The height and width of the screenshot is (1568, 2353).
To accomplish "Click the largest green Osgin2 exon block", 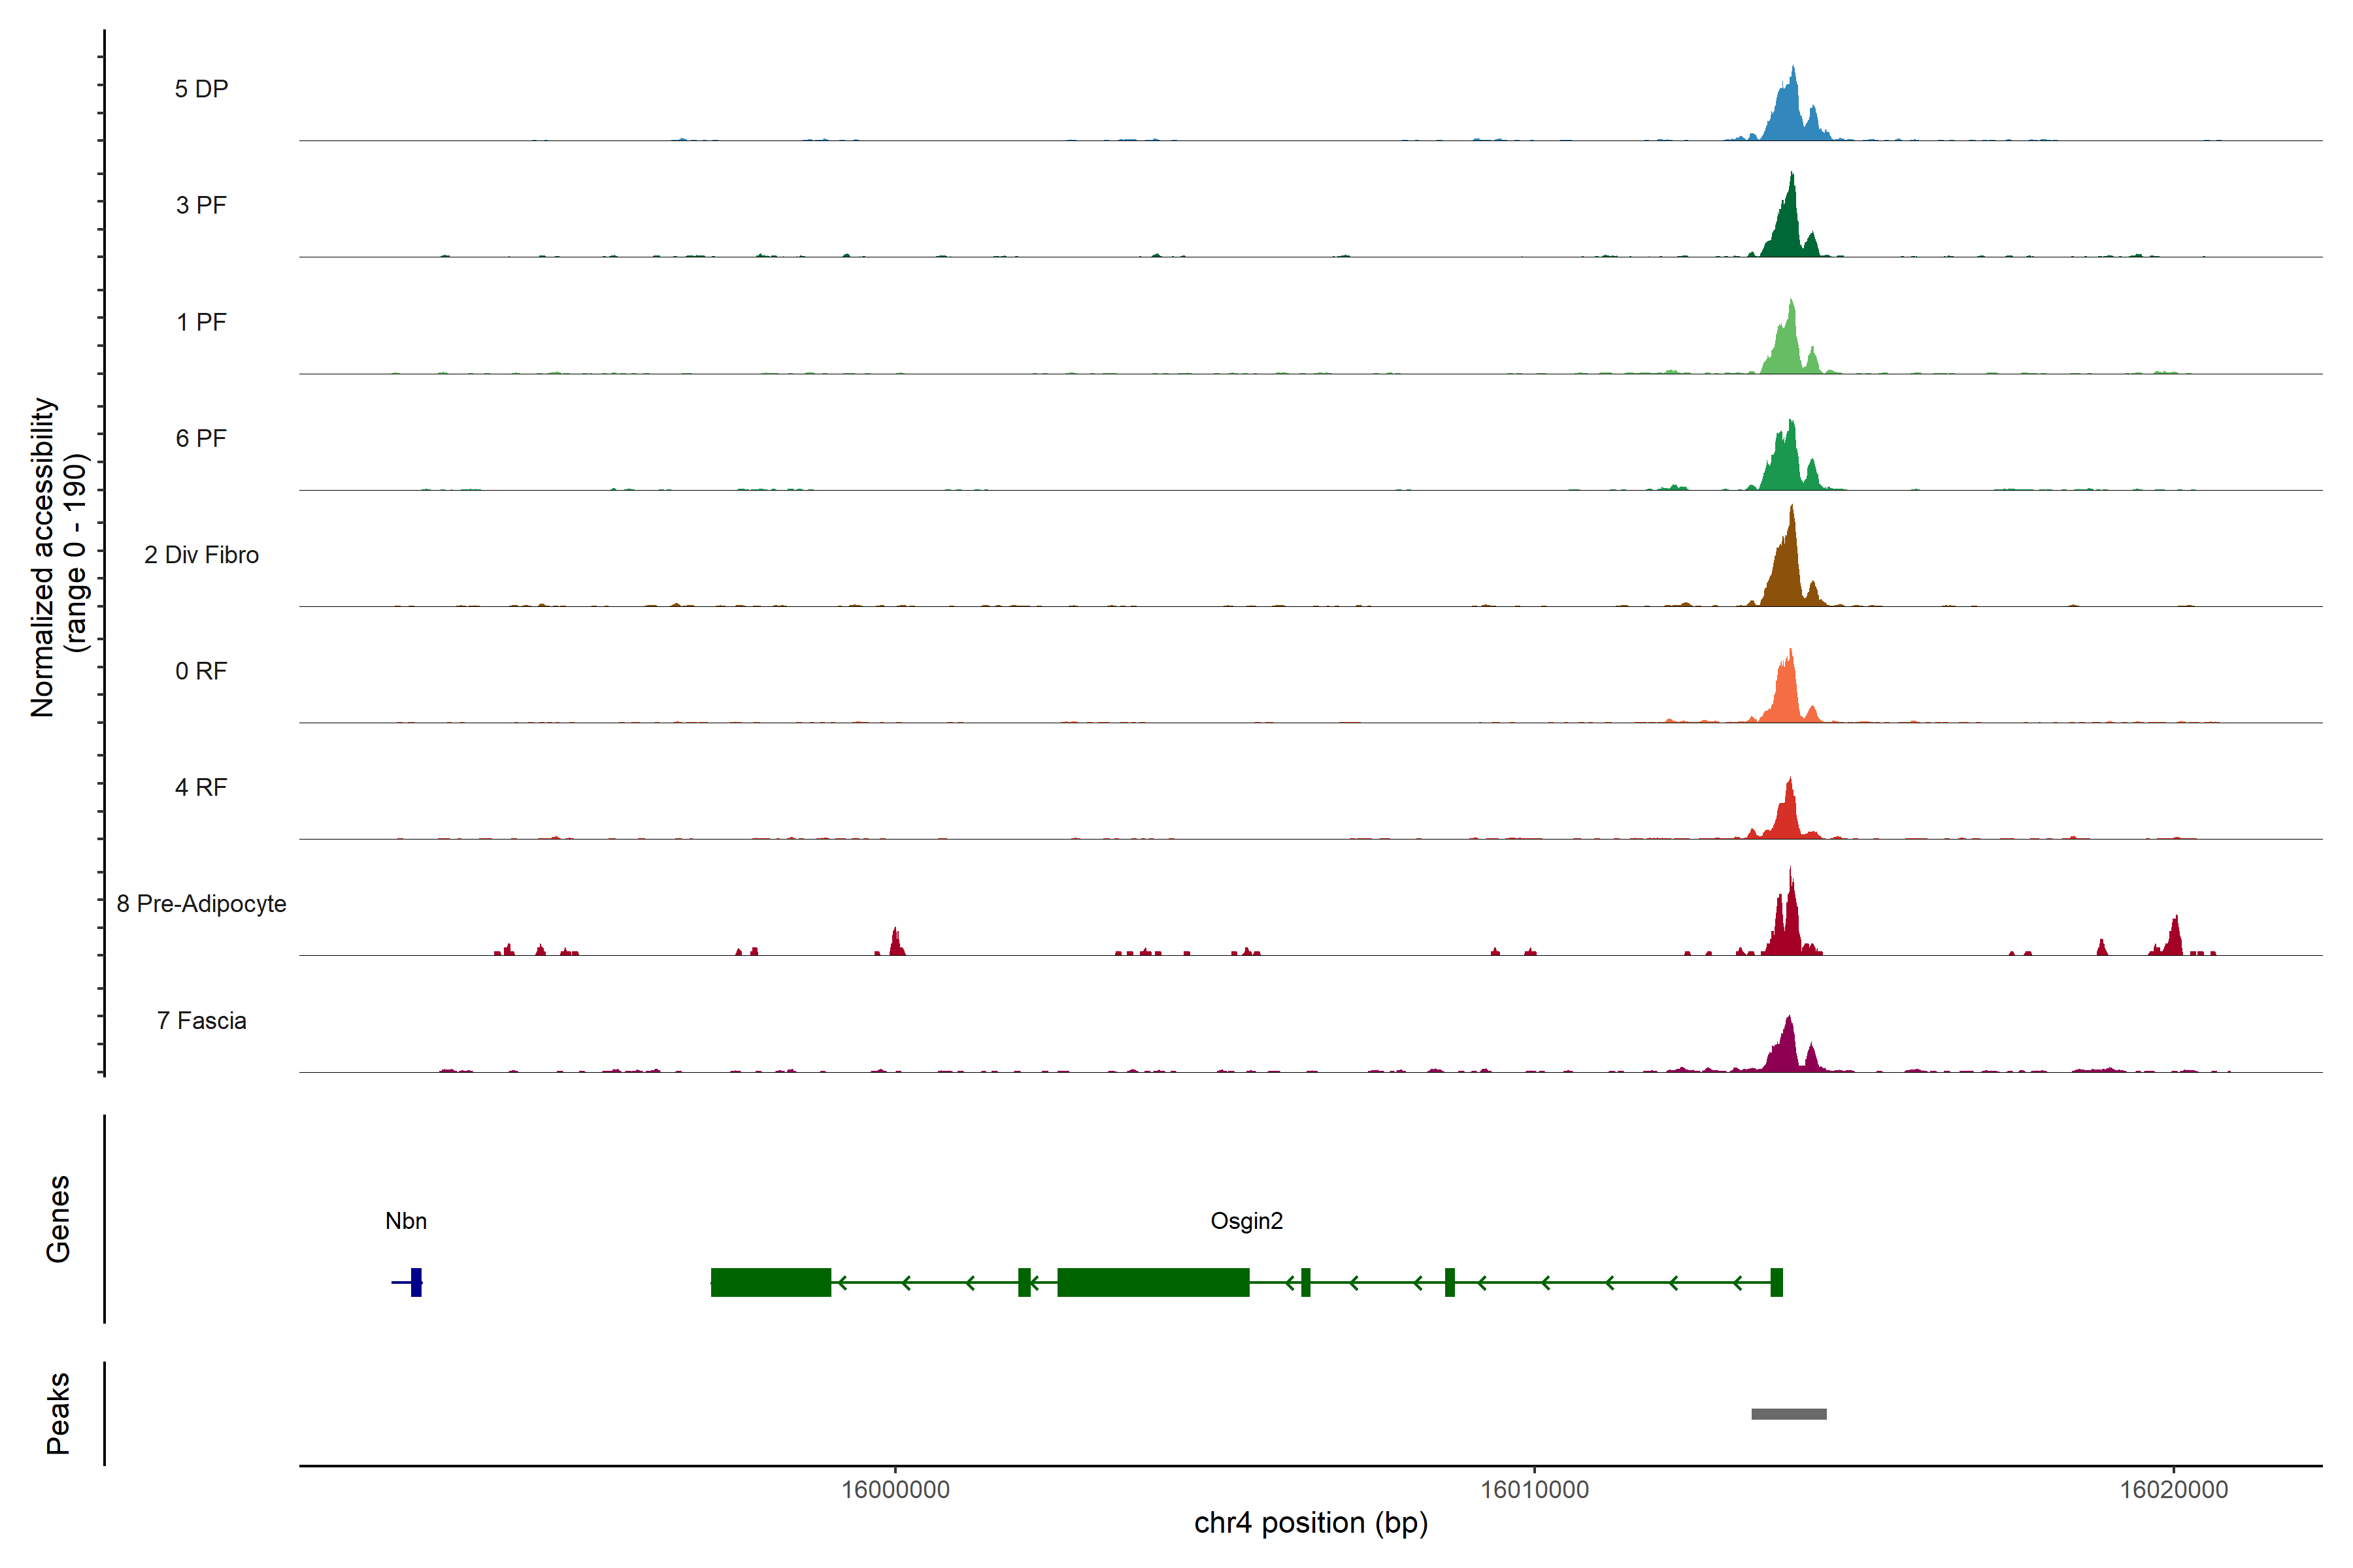I will coord(1152,1282).
